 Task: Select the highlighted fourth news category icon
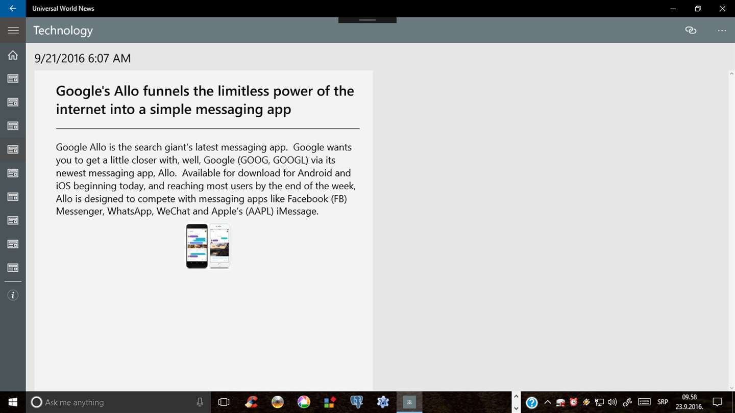point(13,149)
